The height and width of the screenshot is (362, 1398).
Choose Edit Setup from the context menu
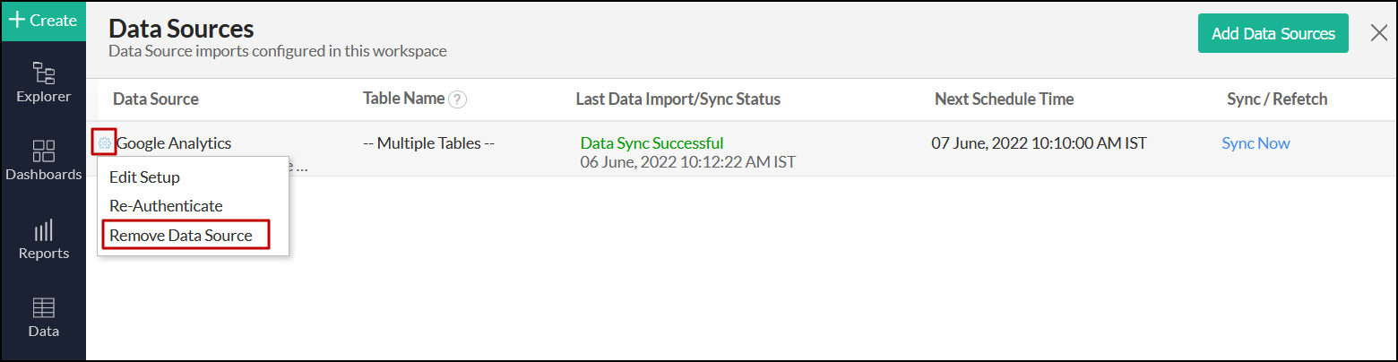144,177
